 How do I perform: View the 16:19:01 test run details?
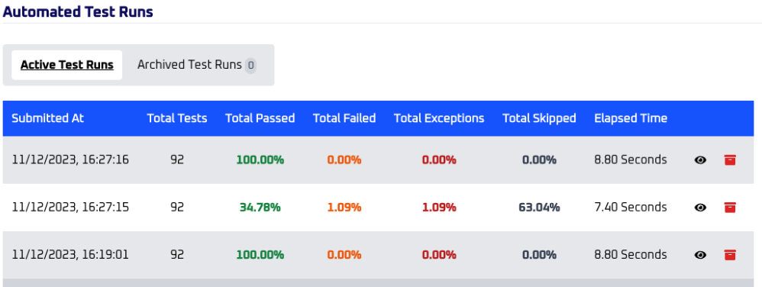click(700, 254)
